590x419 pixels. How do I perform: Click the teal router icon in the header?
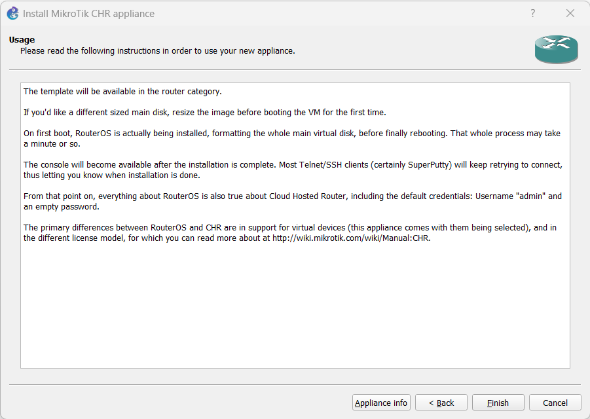click(556, 49)
